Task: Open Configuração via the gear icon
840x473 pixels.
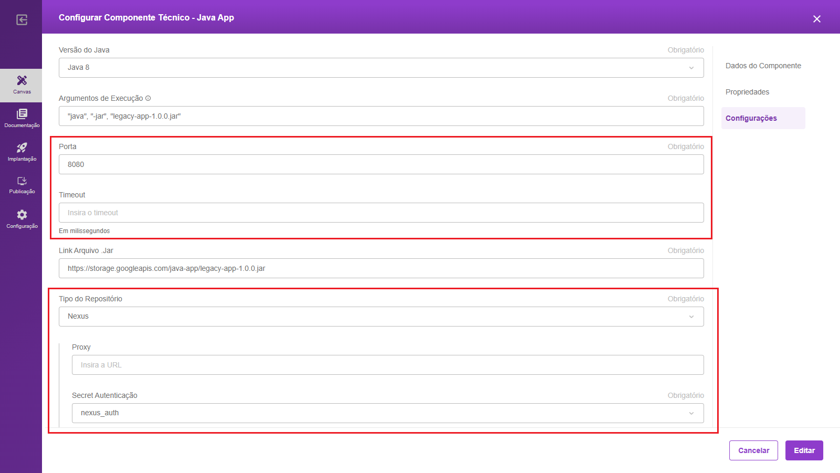Action: [22, 218]
